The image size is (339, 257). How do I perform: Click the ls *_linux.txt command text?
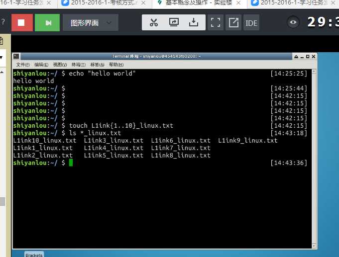click(95, 133)
